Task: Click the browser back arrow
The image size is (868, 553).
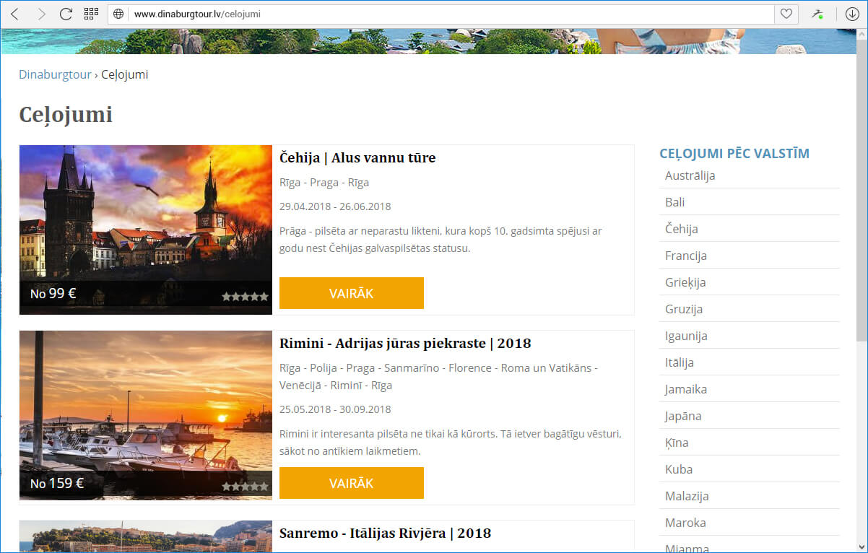Action: [x=15, y=14]
